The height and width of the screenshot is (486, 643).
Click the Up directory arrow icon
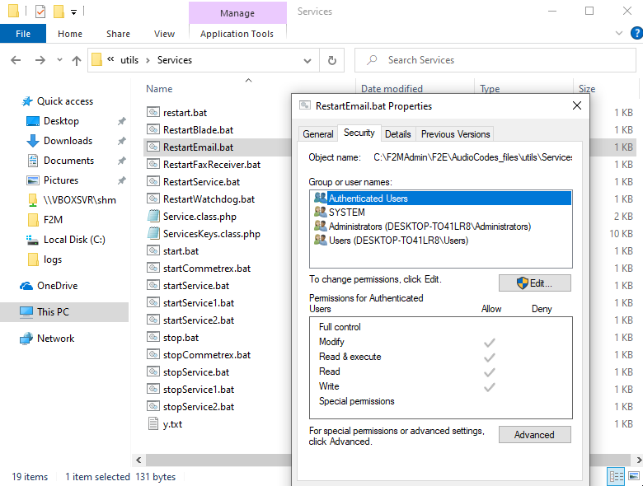77,60
